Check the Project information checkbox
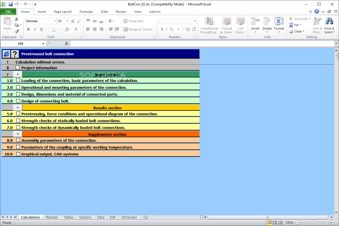Screen dimensions: 339x226 17,67
